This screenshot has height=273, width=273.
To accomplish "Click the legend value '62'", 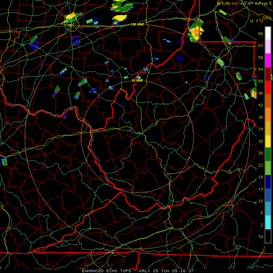I will 261,45.
